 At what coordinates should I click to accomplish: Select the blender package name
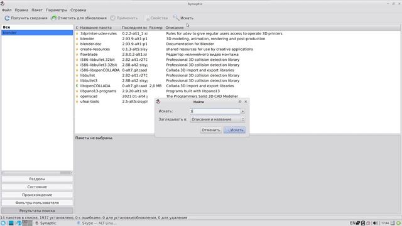click(87, 39)
